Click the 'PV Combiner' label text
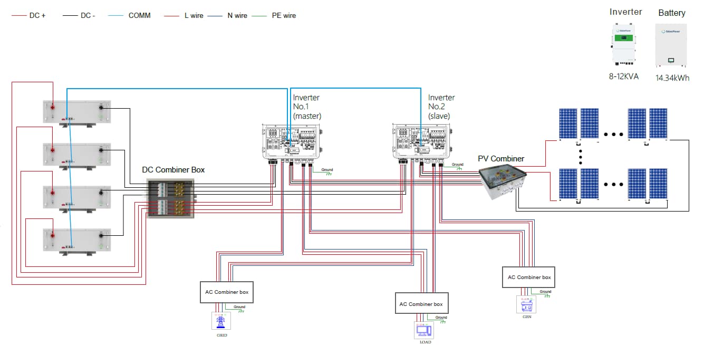Viewport: 704px width, 345px height. coord(501,158)
